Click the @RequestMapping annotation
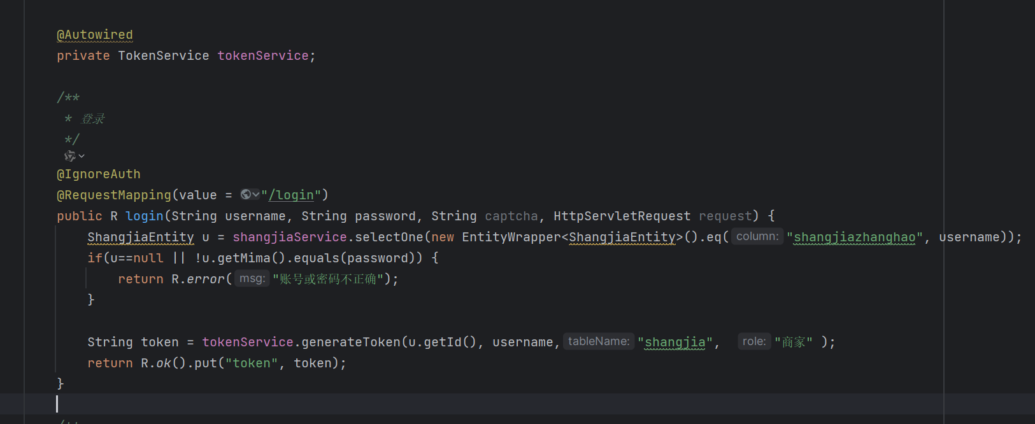This screenshot has height=424, width=1035. click(114, 195)
